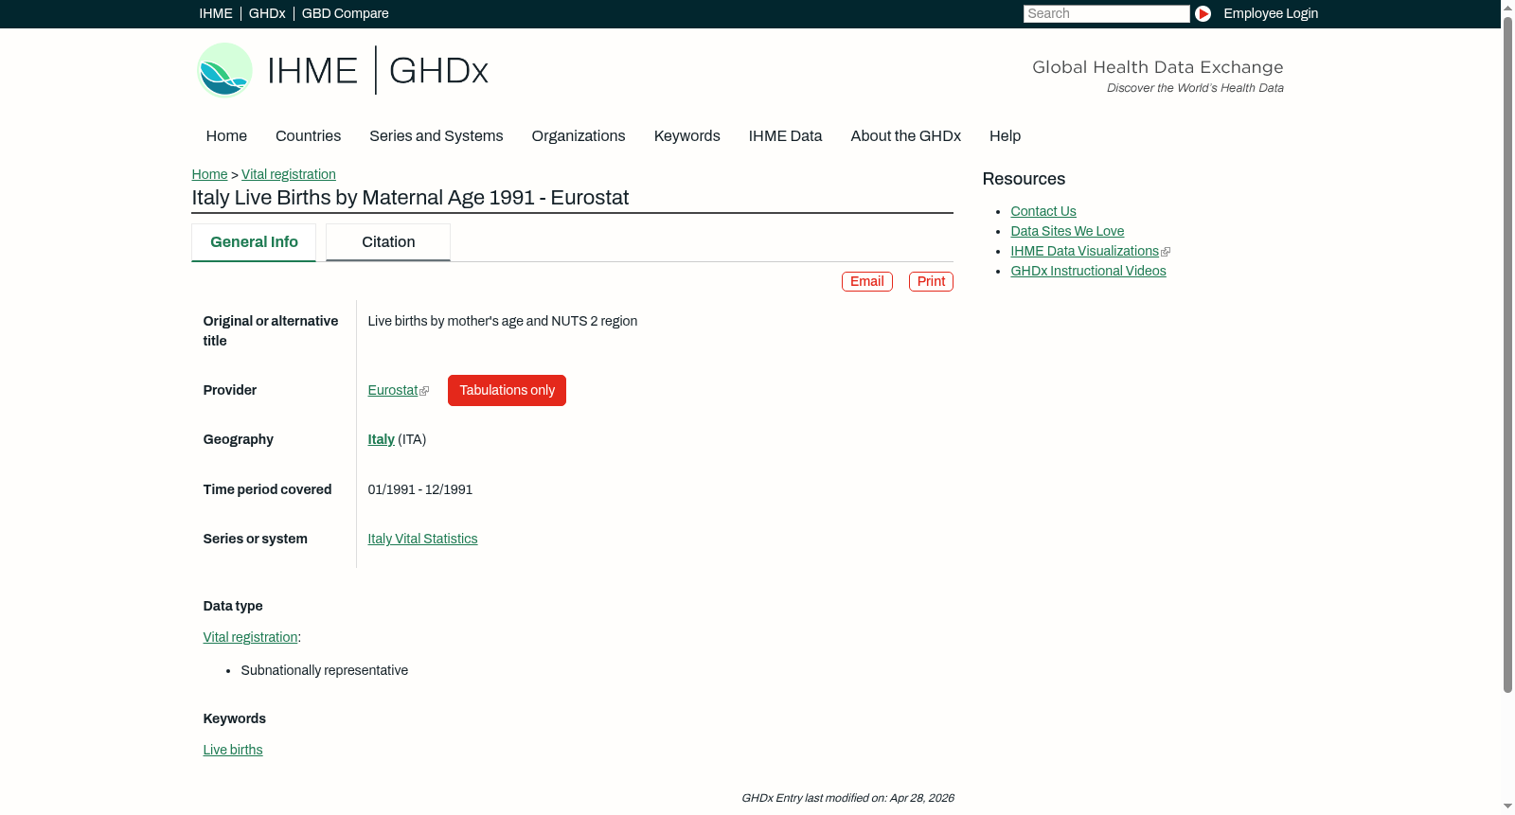
Task: Click the red search submit arrow icon
Action: (x=1203, y=13)
